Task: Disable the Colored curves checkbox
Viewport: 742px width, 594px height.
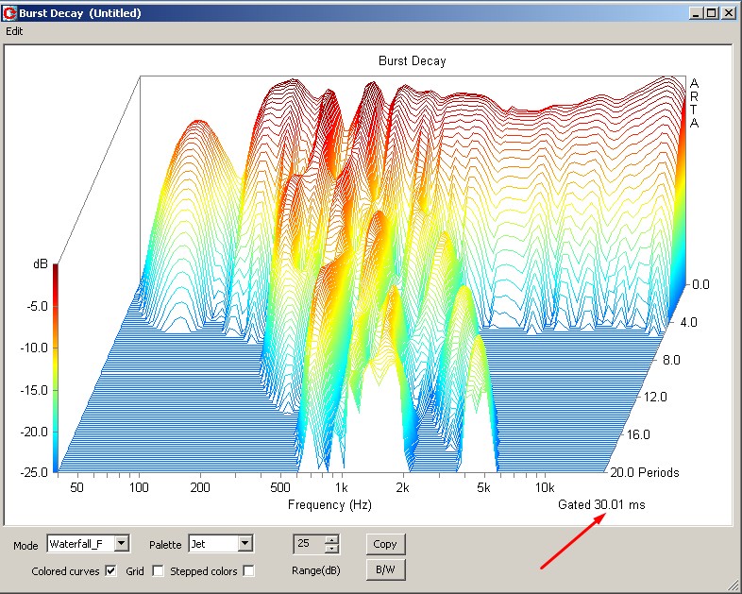Action: [x=110, y=571]
